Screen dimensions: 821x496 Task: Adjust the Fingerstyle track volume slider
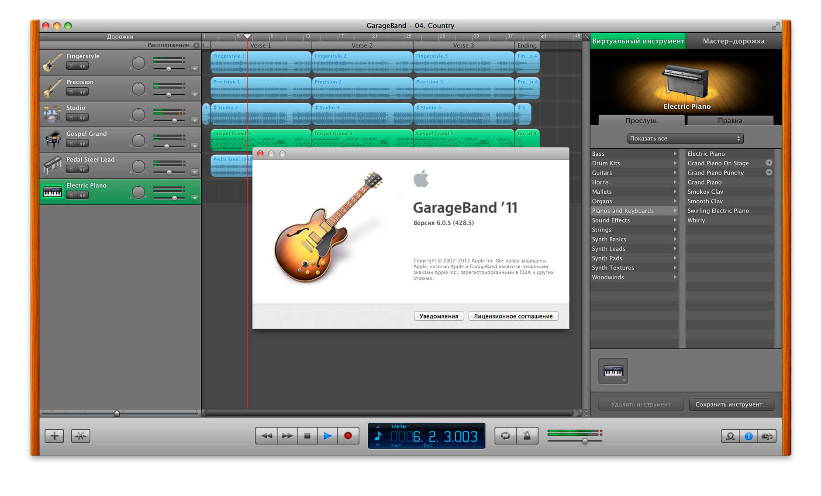pos(169,69)
